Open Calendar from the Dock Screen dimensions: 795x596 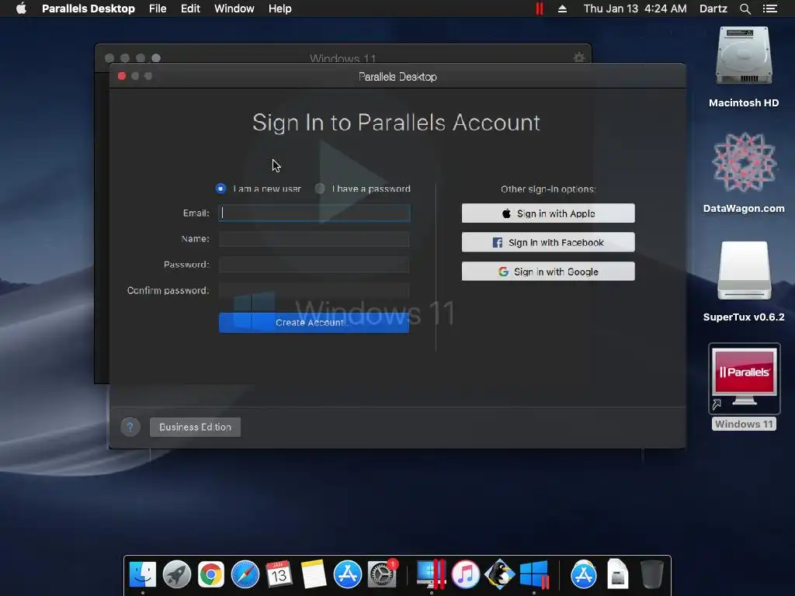click(x=279, y=575)
